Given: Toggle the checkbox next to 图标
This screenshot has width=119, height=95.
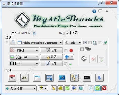Looking at the screenshot, I should (82, 49).
